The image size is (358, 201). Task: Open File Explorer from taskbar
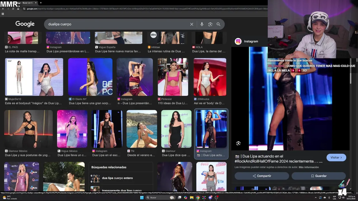coord(192,198)
